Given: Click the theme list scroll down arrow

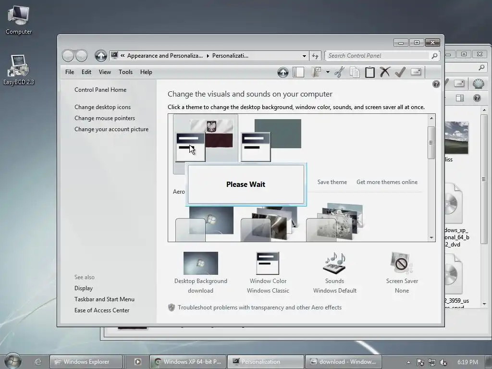Looking at the screenshot, I should pos(431,238).
